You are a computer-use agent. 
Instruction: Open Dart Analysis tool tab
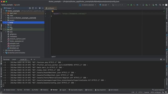113,90
